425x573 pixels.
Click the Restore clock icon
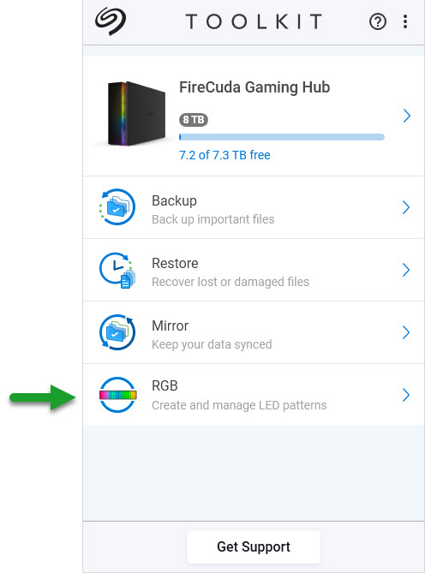117,270
